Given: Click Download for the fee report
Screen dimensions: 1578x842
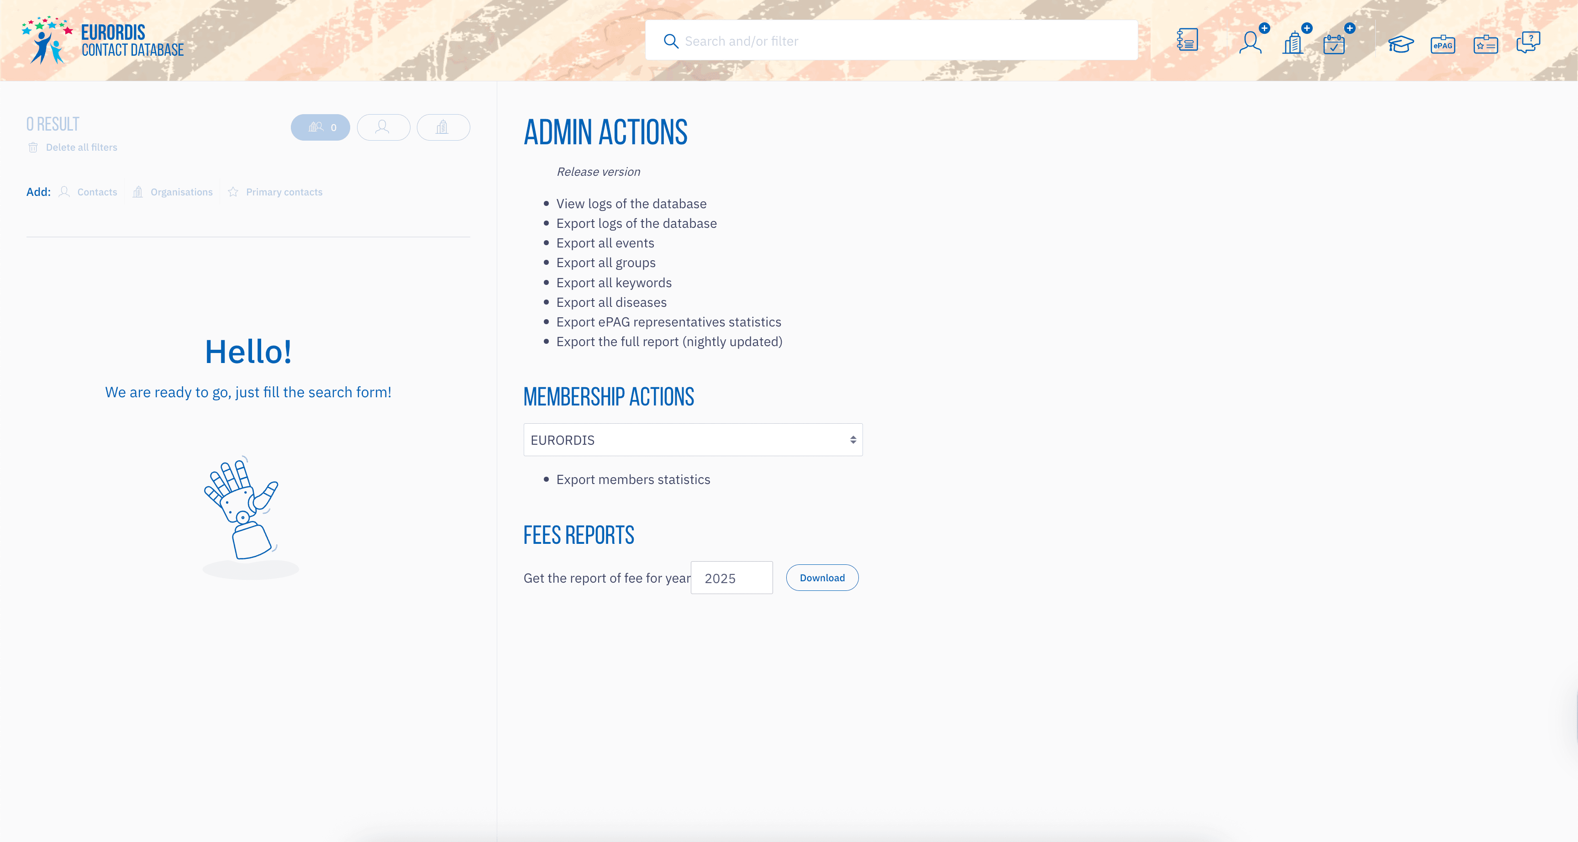Looking at the screenshot, I should 822,578.
